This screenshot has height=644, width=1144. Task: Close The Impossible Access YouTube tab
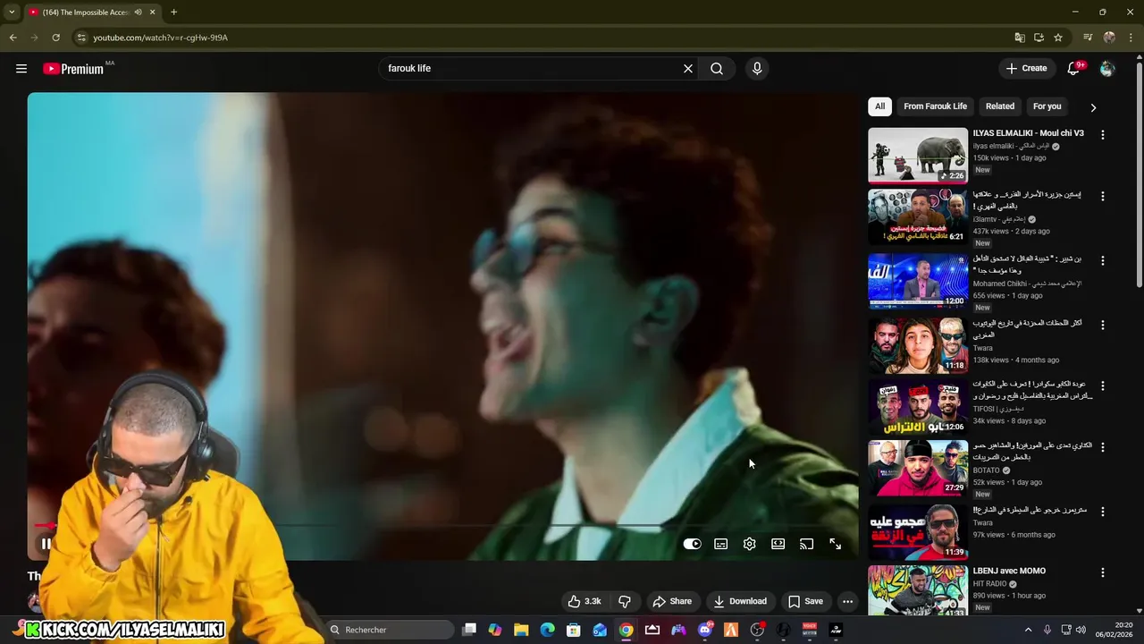pyautogui.click(x=153, y=13)
